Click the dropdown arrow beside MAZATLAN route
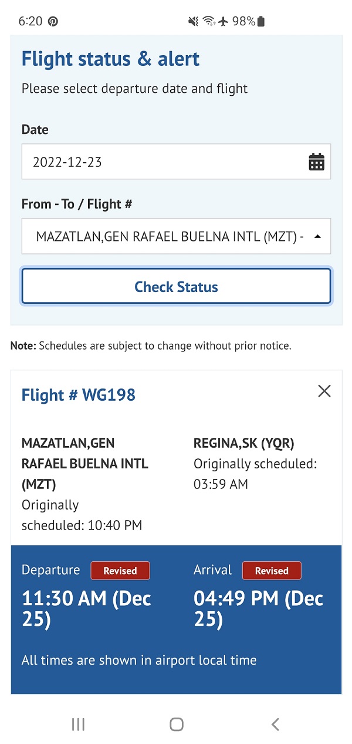Image resolution: width=352 pixels, height=744 pixels. pos(317,236)
